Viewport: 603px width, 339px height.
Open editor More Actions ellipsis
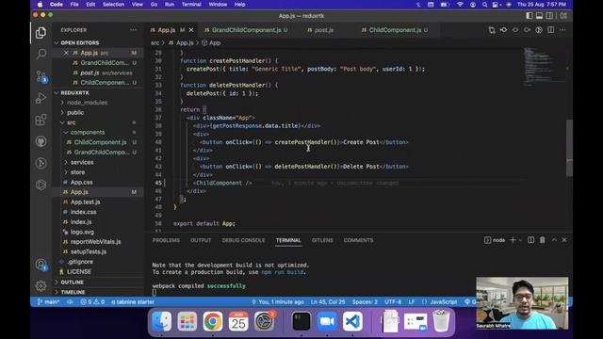point(562,30)
